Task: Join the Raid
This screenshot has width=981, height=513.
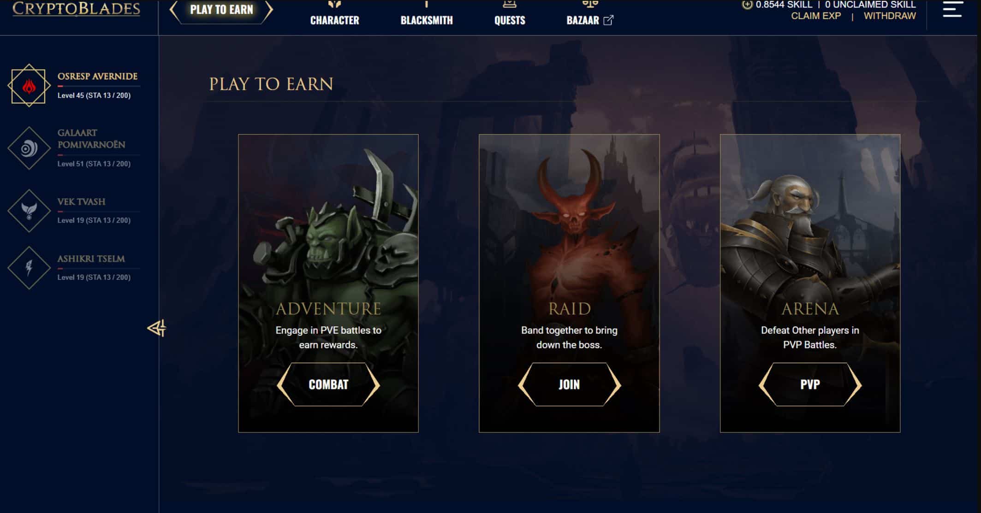Action: coord(569,384)
